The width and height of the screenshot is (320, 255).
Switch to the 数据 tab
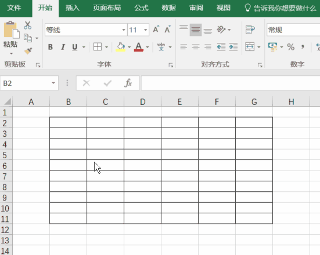pos(169,8)
